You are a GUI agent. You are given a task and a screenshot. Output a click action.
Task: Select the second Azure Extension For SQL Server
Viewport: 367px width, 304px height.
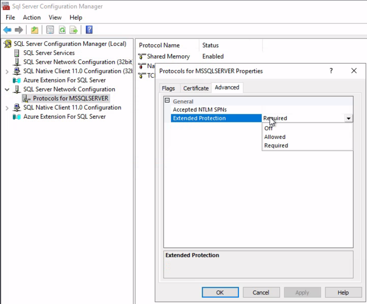point(64,117)
